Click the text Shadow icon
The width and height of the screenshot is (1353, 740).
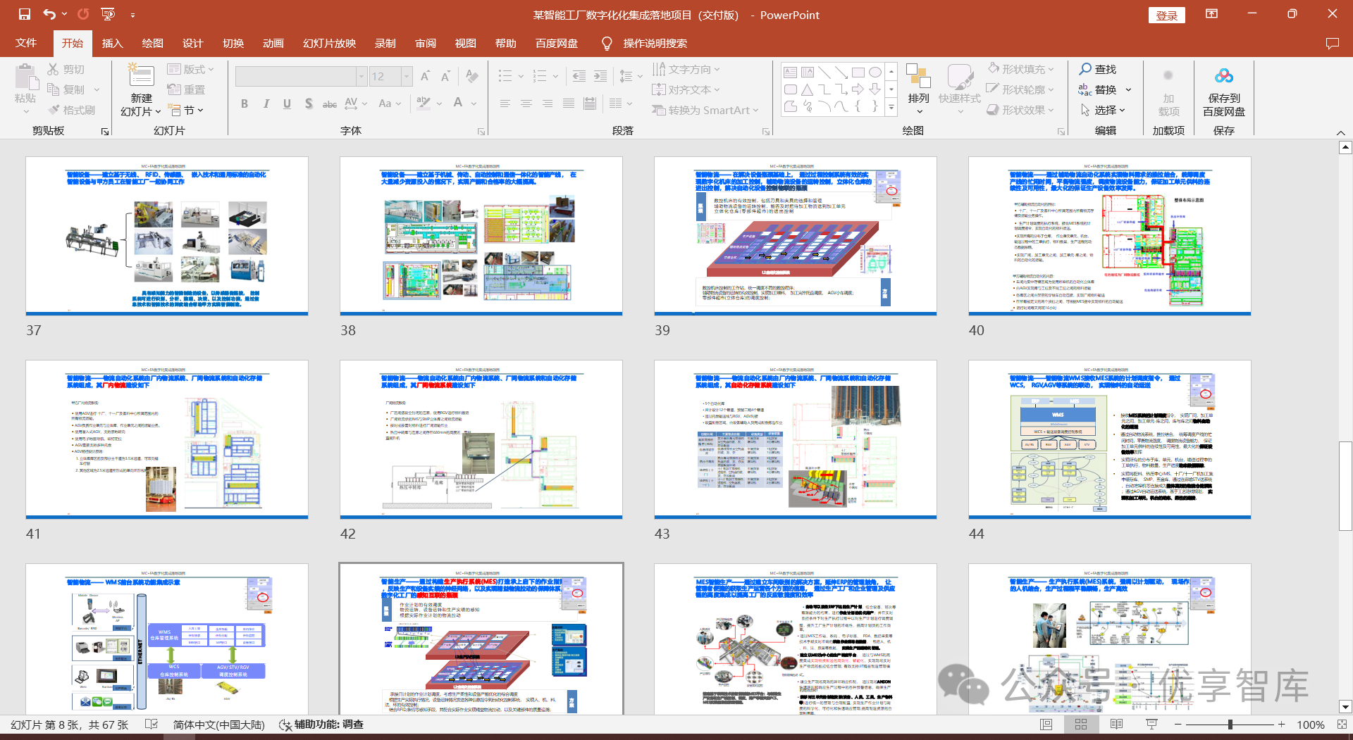click(308, 104)
